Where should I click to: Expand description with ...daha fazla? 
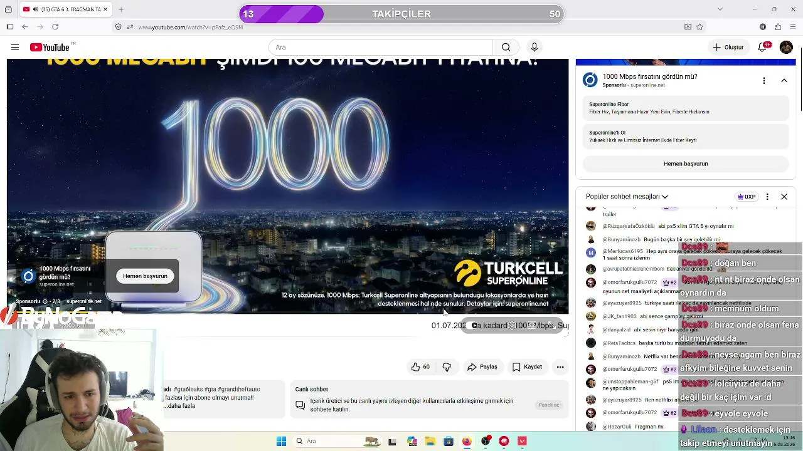point(179,406)
